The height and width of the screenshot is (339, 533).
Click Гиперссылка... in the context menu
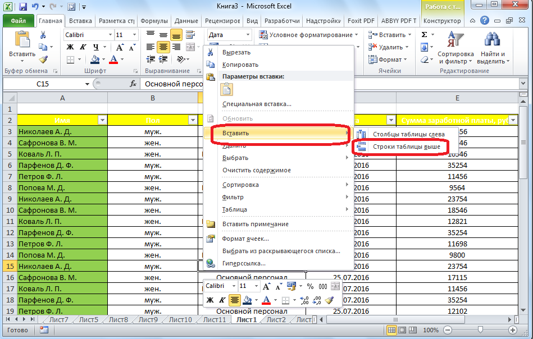[x=244, y=263]
